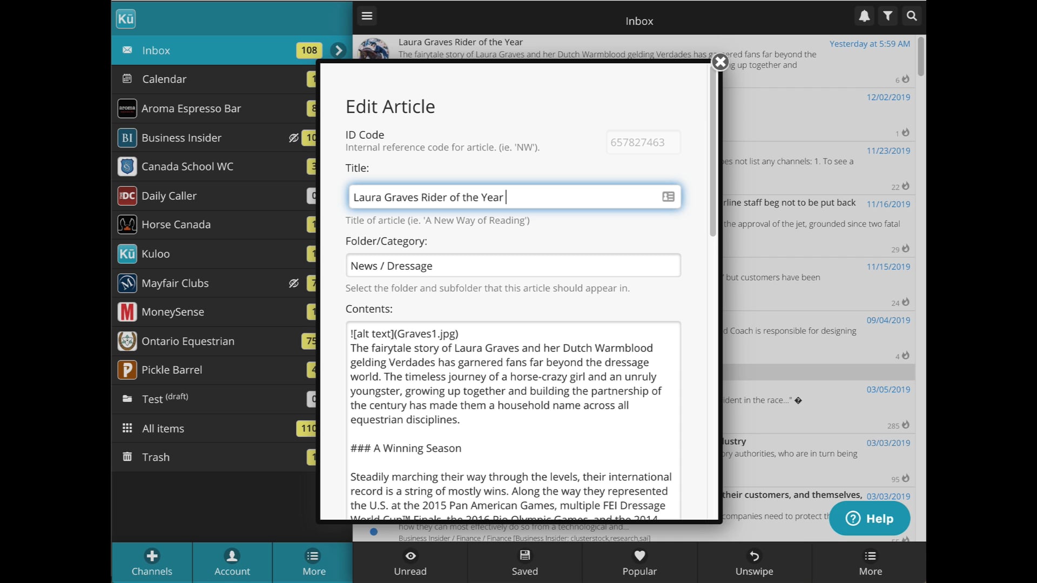
Task: Show Unread items
Action: pyautogui.click(x=410, y=562)
